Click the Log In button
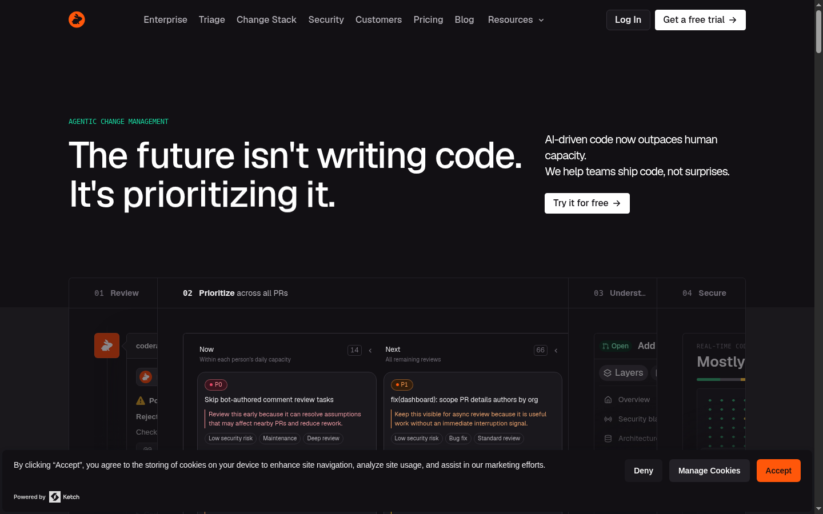 pyautogui.click(x=628, y=20)
